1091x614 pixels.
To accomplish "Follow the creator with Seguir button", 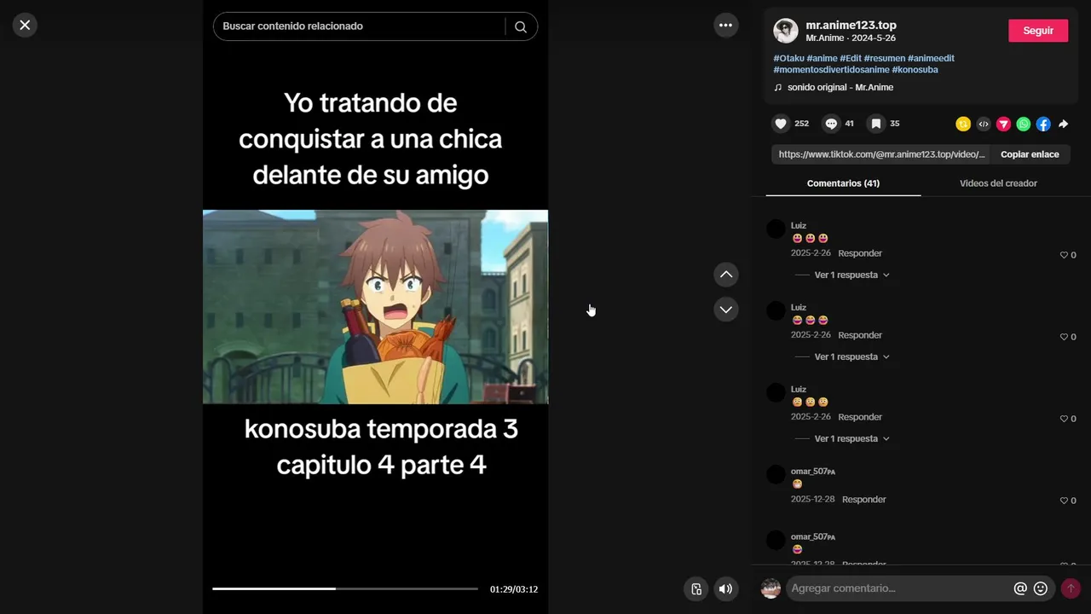I will [x=1038, y=31].
